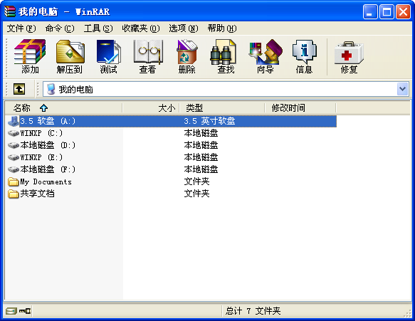
Task: Click the 信息 (Info) toolbar icon
Action: point(305,52)
